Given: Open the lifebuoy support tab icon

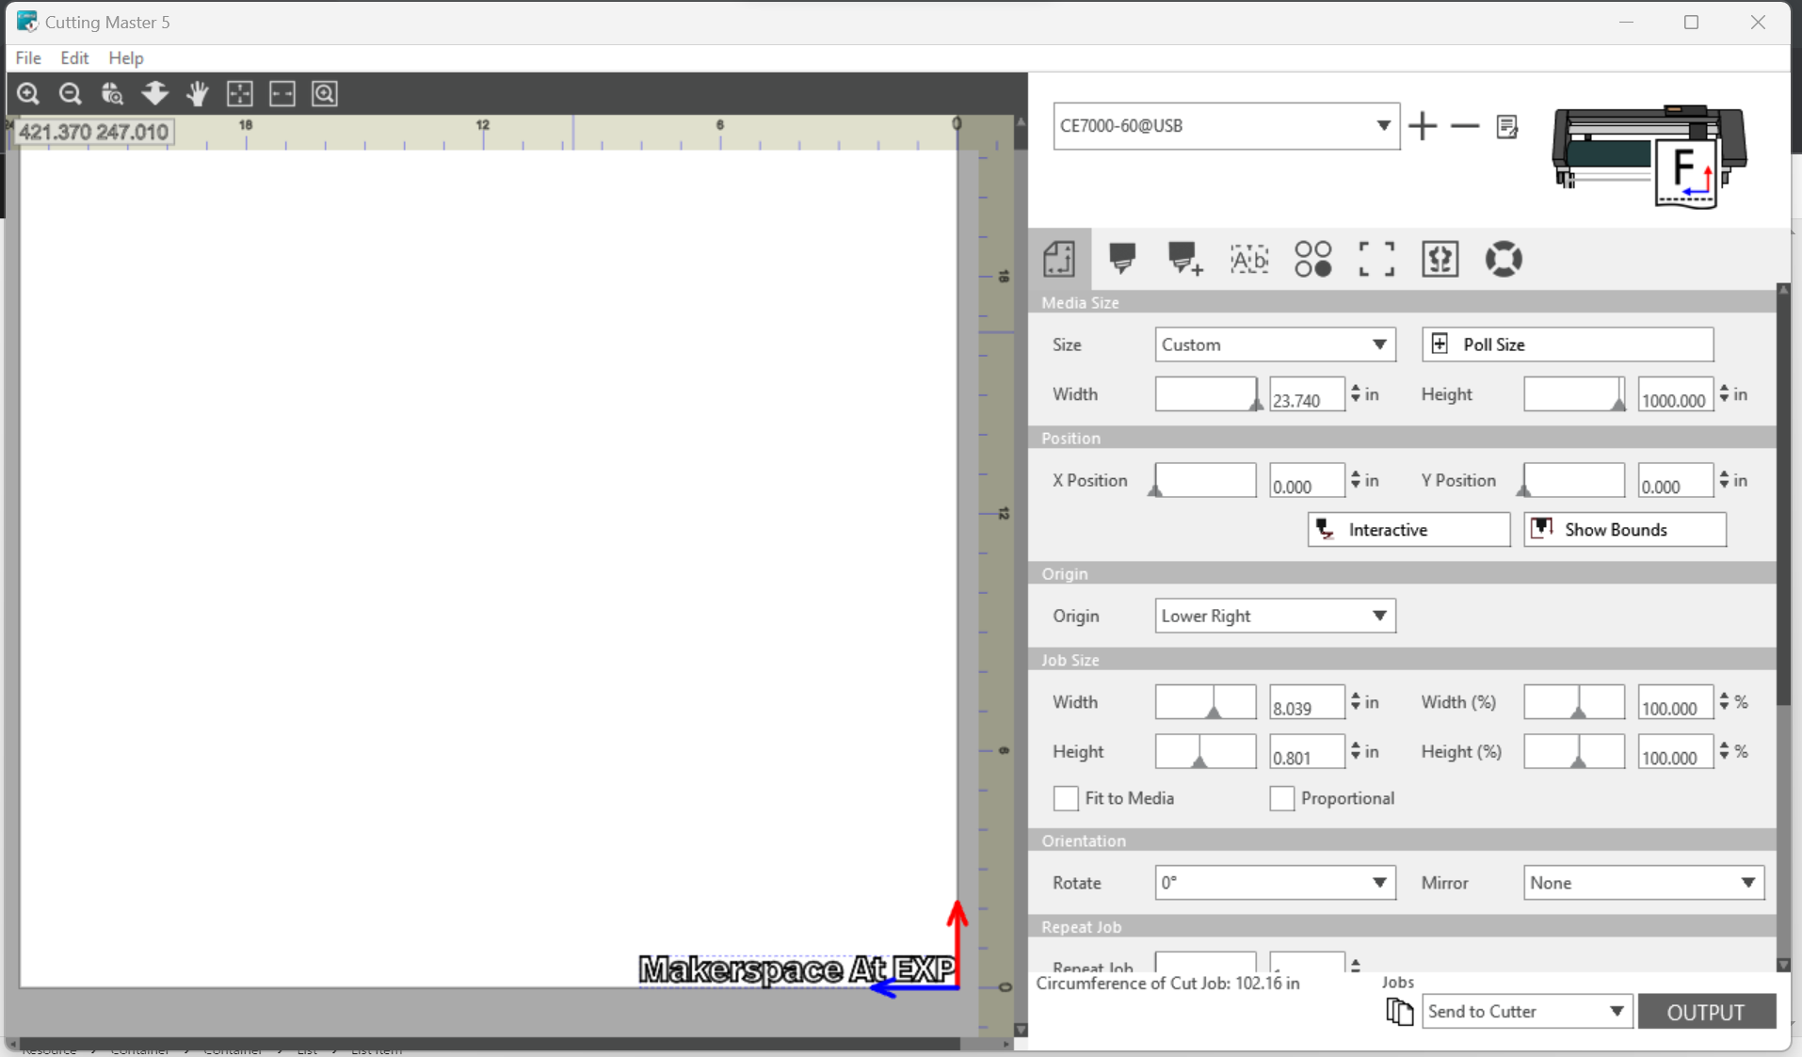Looking at the screenshot, I should coord(1504,259).
